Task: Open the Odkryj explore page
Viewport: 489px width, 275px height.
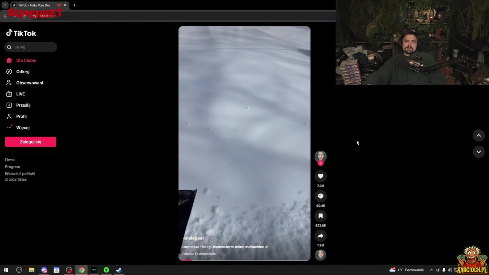Action: tap(23, 71)
